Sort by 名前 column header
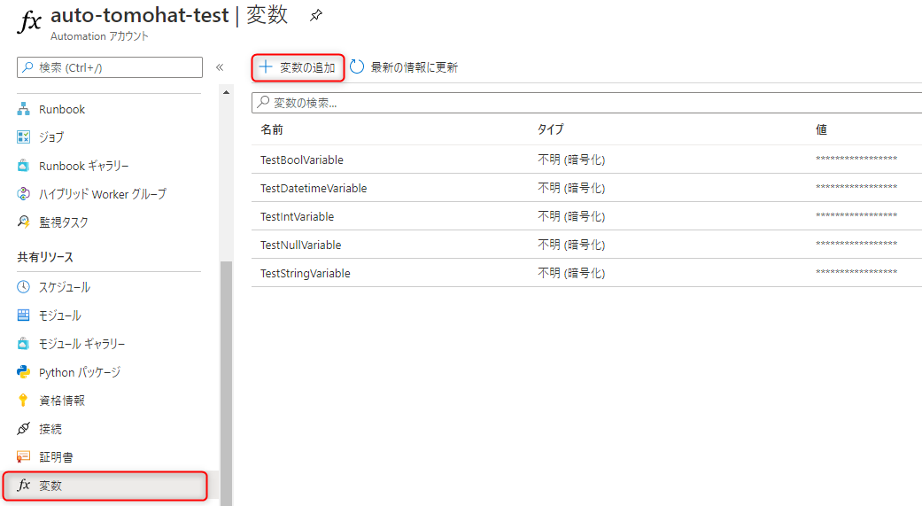The width and height of the screenshot is (922, 506). (272, 129)
